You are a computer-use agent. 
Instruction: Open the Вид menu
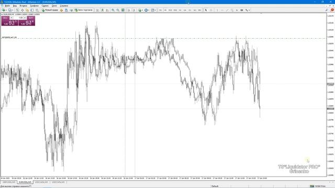15,6
